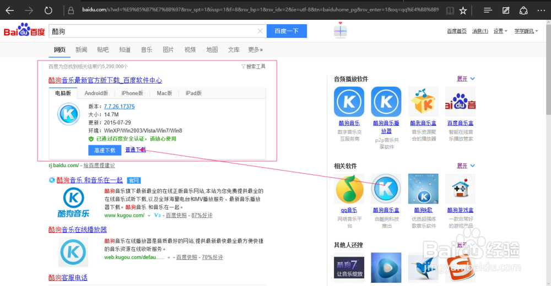Open 酷狗音乐 app icon in 音频播放软件

tap(349, 102)
